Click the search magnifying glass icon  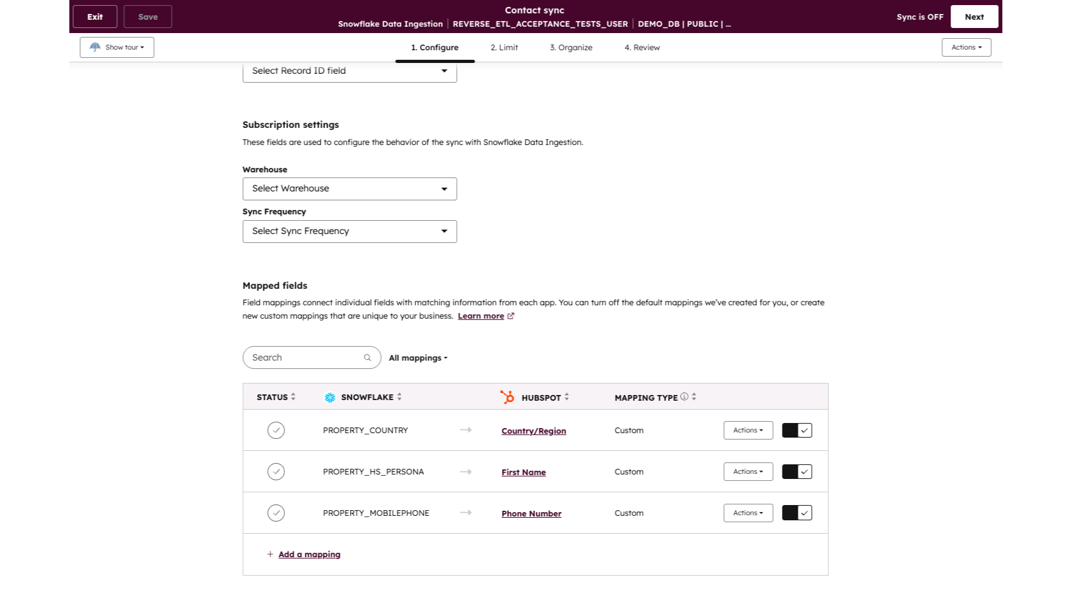point(367,357)
